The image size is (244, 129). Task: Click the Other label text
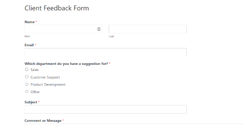pyautogui.click(x=35, y=92)
